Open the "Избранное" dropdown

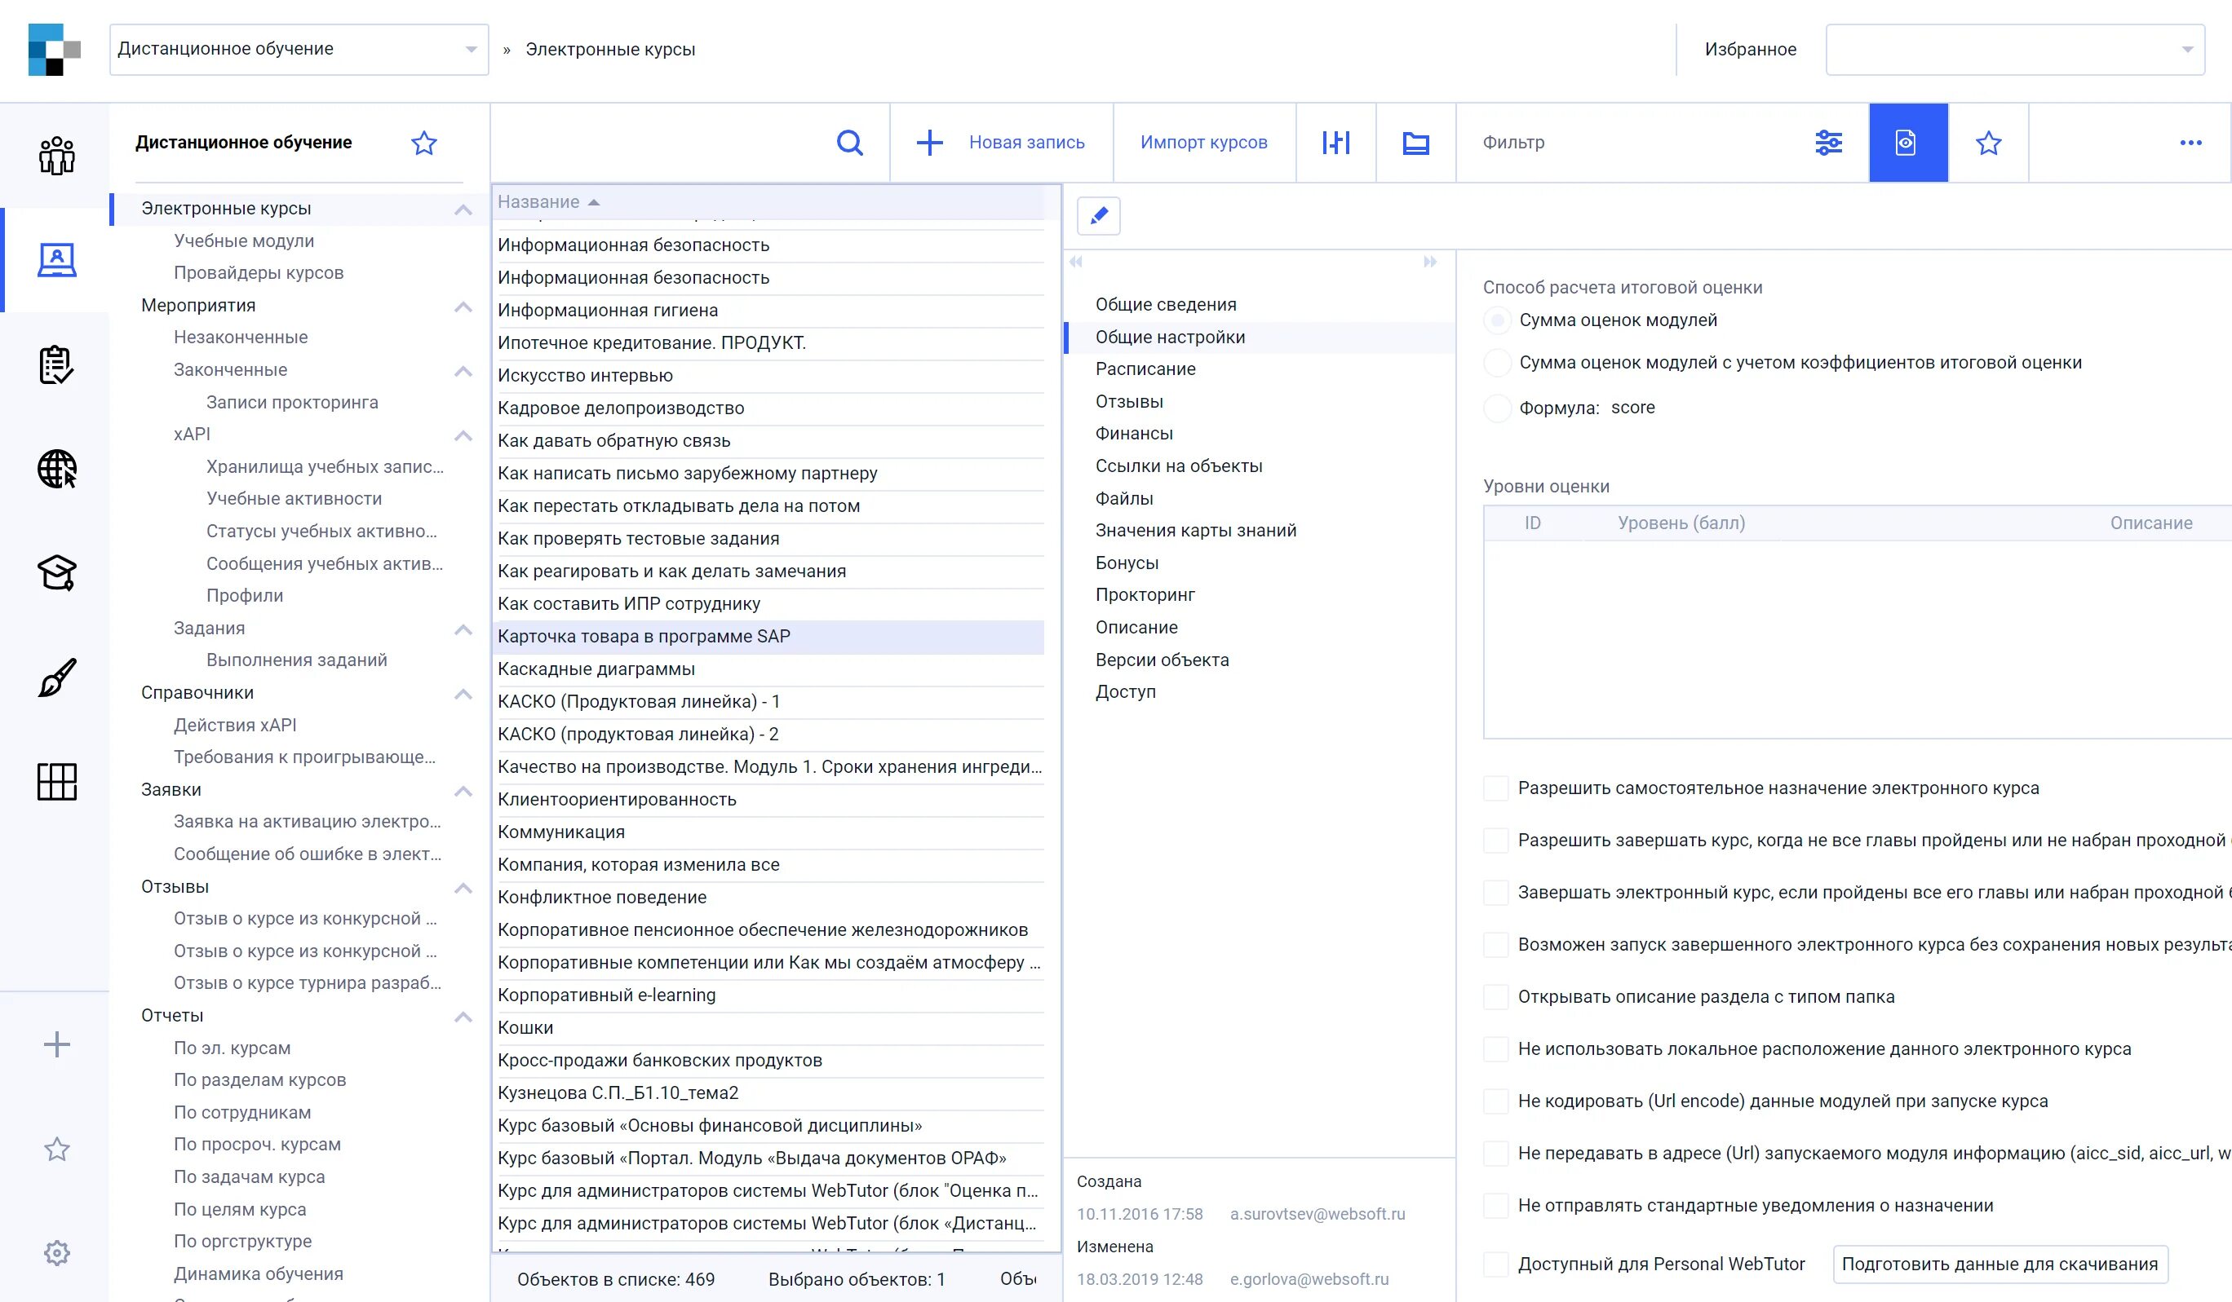[x=2014, y=50]
